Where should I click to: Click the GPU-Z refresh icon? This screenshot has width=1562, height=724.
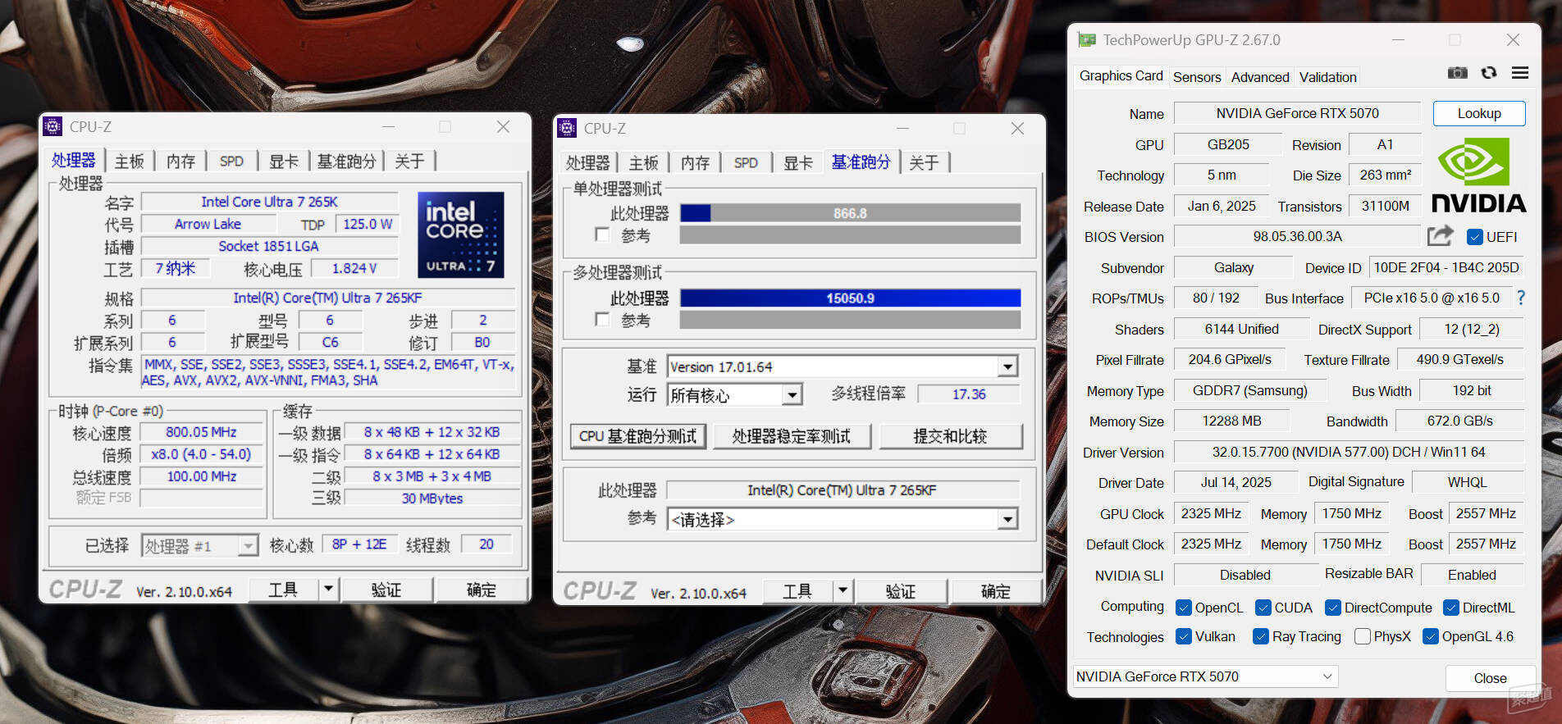[x=1489, y=73]
